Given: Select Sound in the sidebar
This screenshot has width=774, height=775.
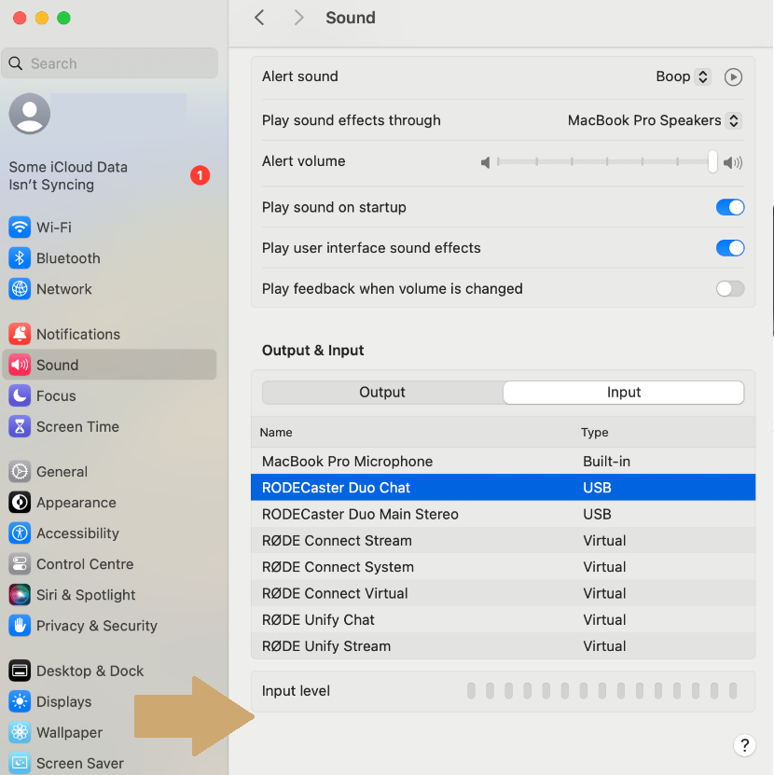Looking at the screenshot, I should pos(109,365).
